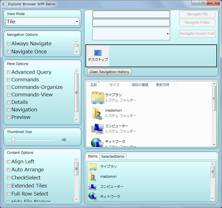Sort by the 項目の種類 column header

pos(140,85)
